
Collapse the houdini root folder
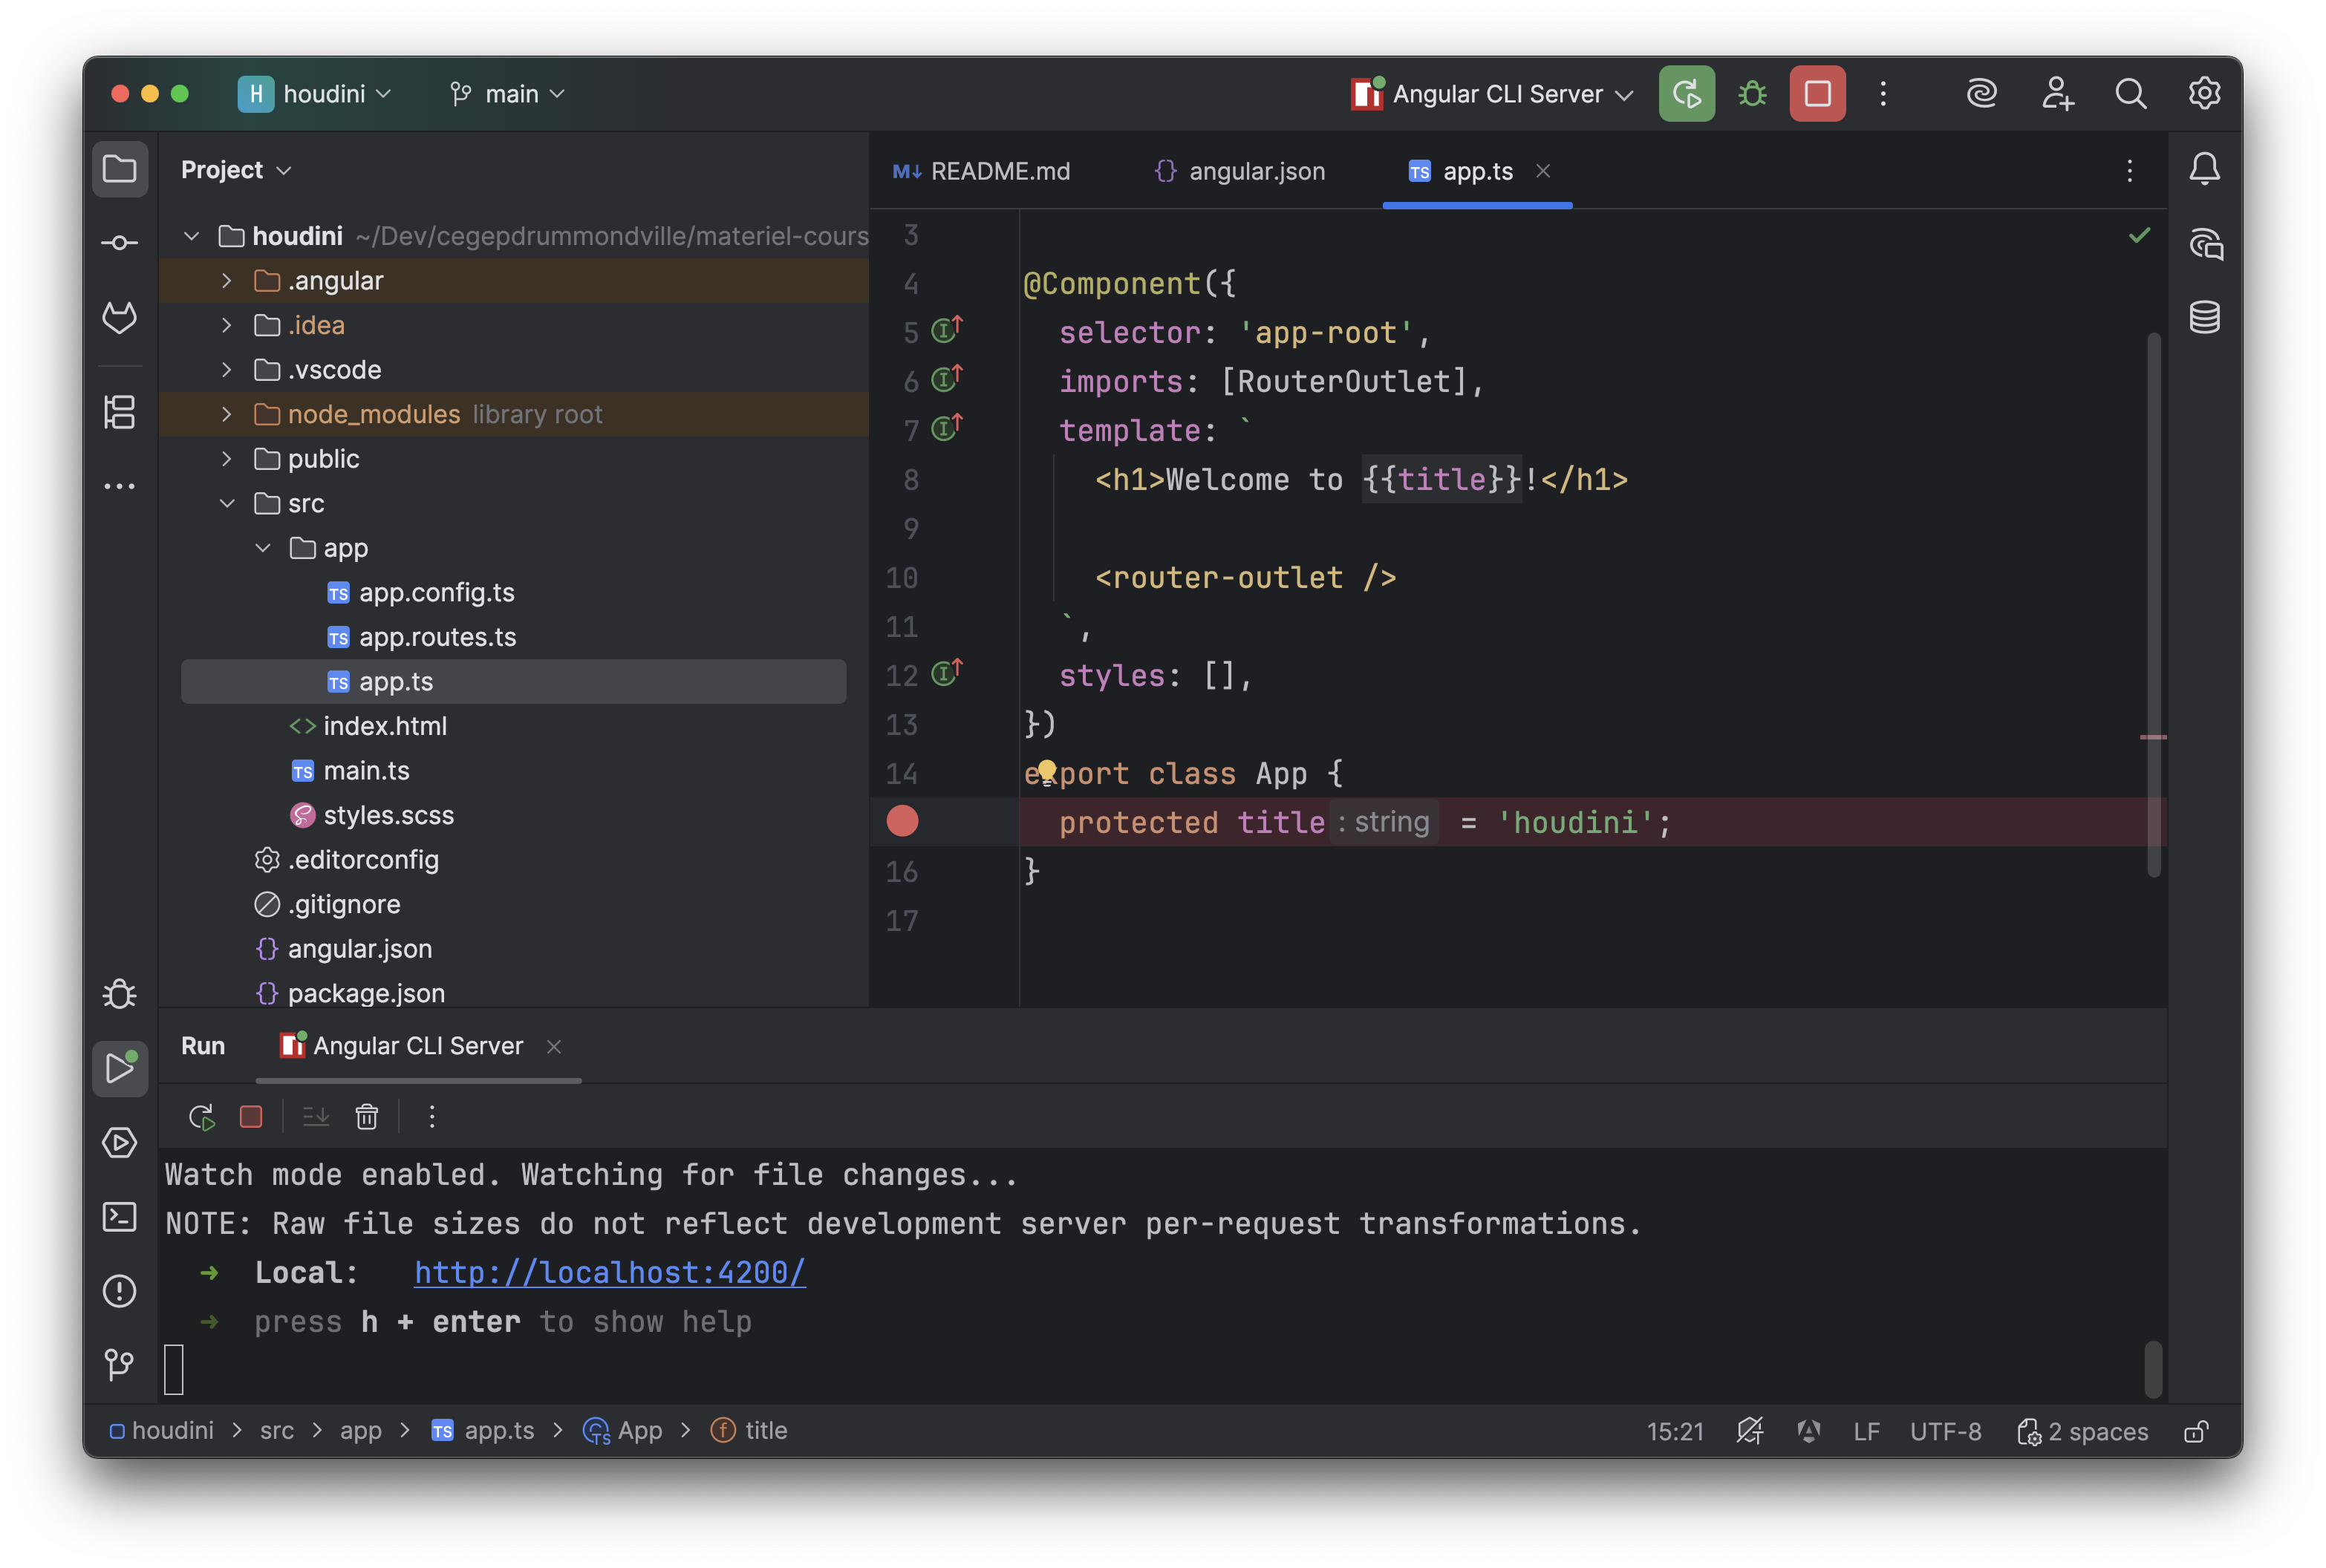(192, 236)
